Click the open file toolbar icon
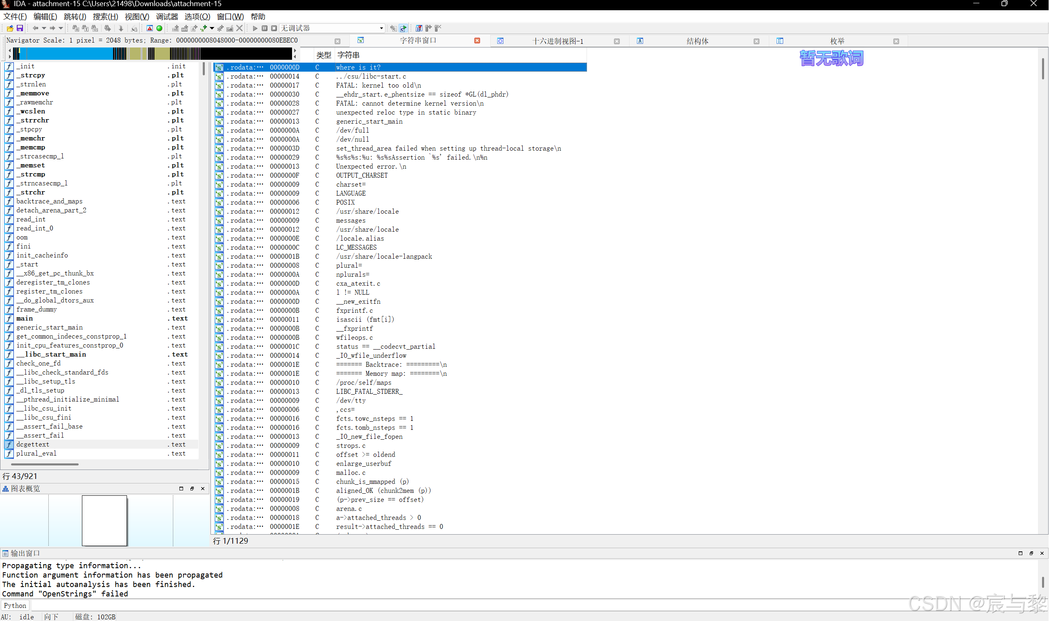This screenshot has width=1049, height=621. 10,28
